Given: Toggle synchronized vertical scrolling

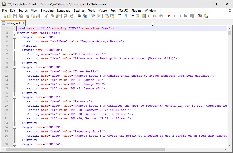Looking at the screenshot, I should tap(107, 16).
